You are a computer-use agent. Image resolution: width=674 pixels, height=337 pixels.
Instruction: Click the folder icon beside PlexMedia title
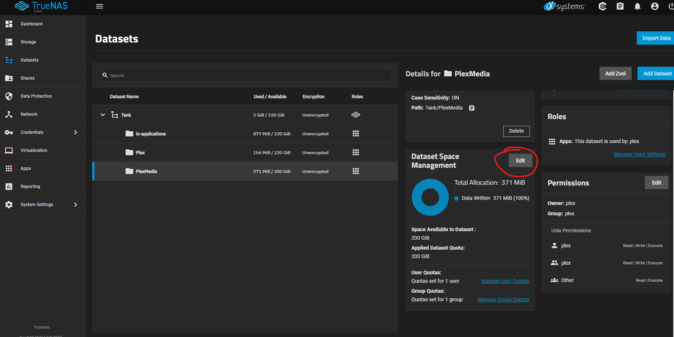pos(448,73)
